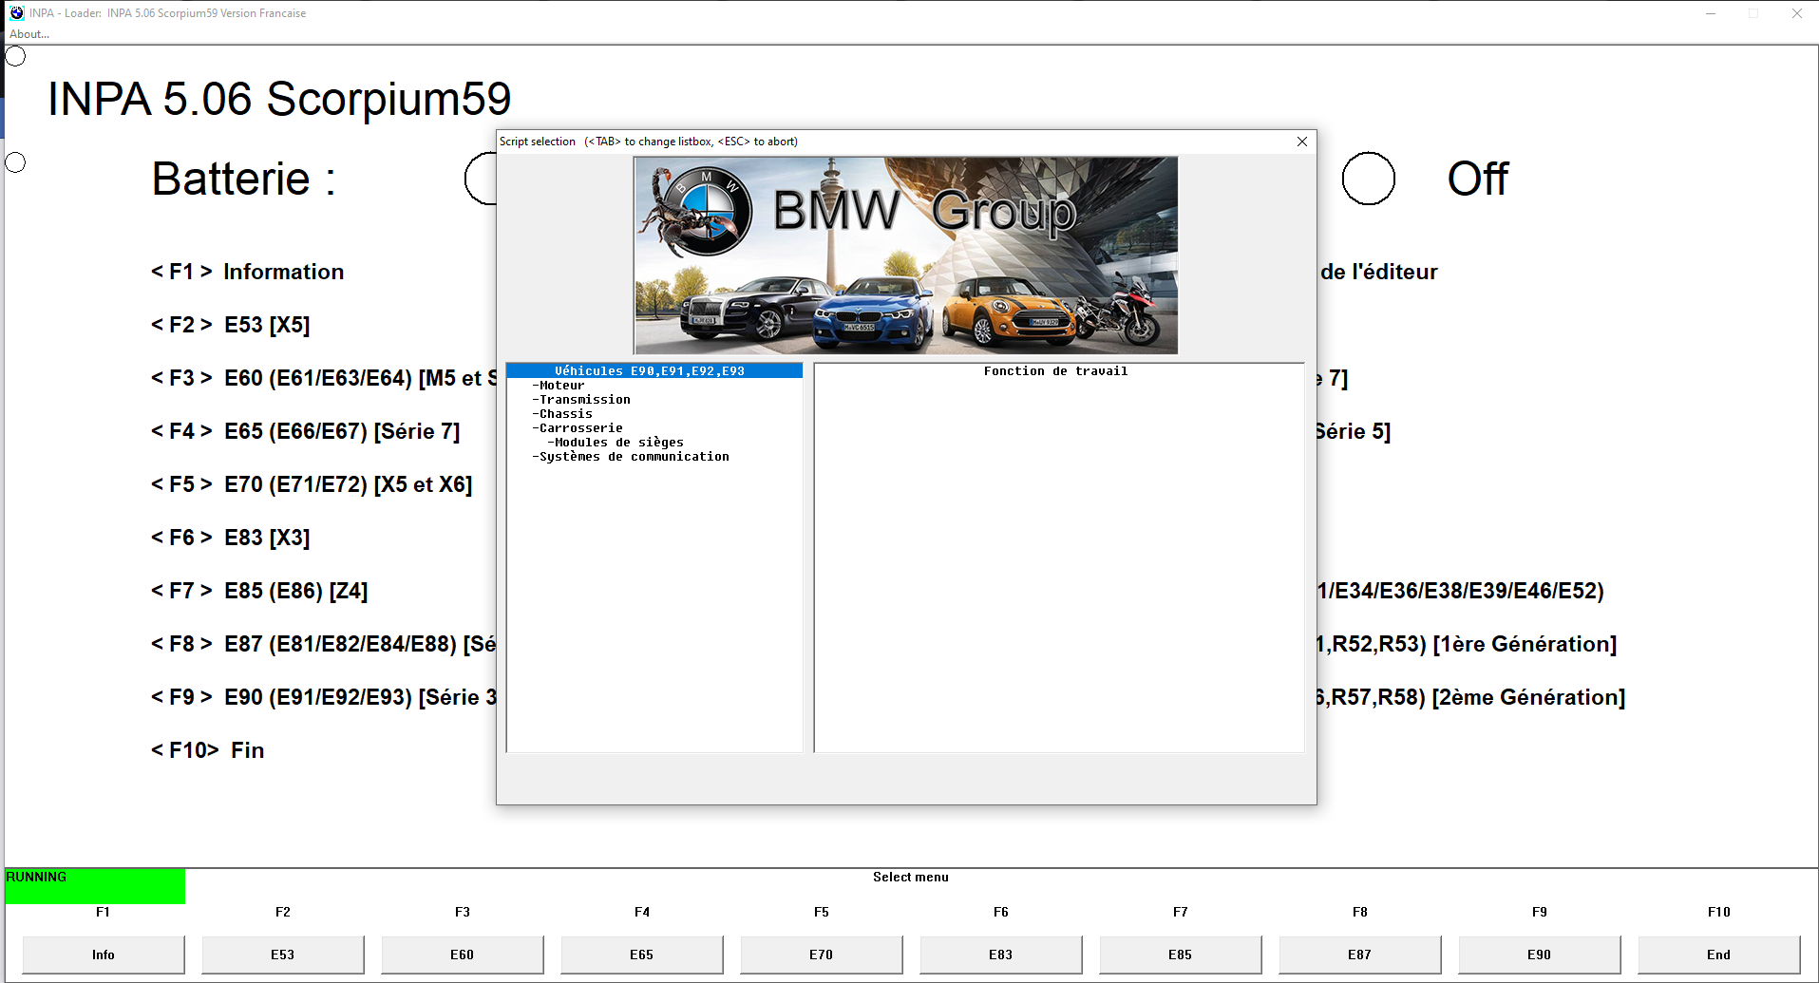Click the E70 function button

(822, 955)
